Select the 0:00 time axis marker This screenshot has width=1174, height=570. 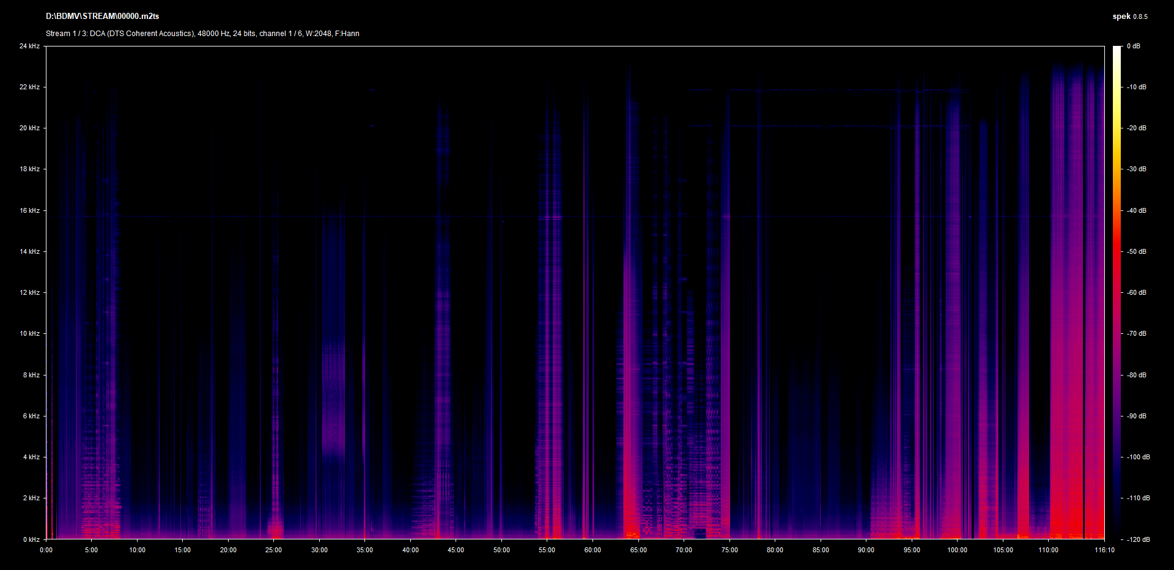click(x=46, y=550)
